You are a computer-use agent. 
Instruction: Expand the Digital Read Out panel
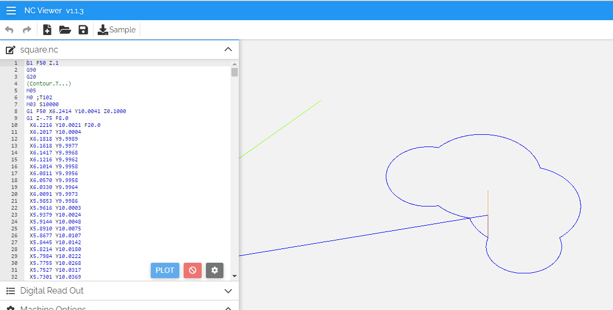point(228,291)
